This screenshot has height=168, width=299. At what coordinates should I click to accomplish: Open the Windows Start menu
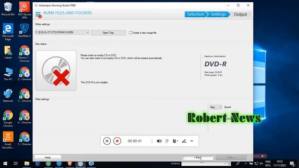pos(5,164)
